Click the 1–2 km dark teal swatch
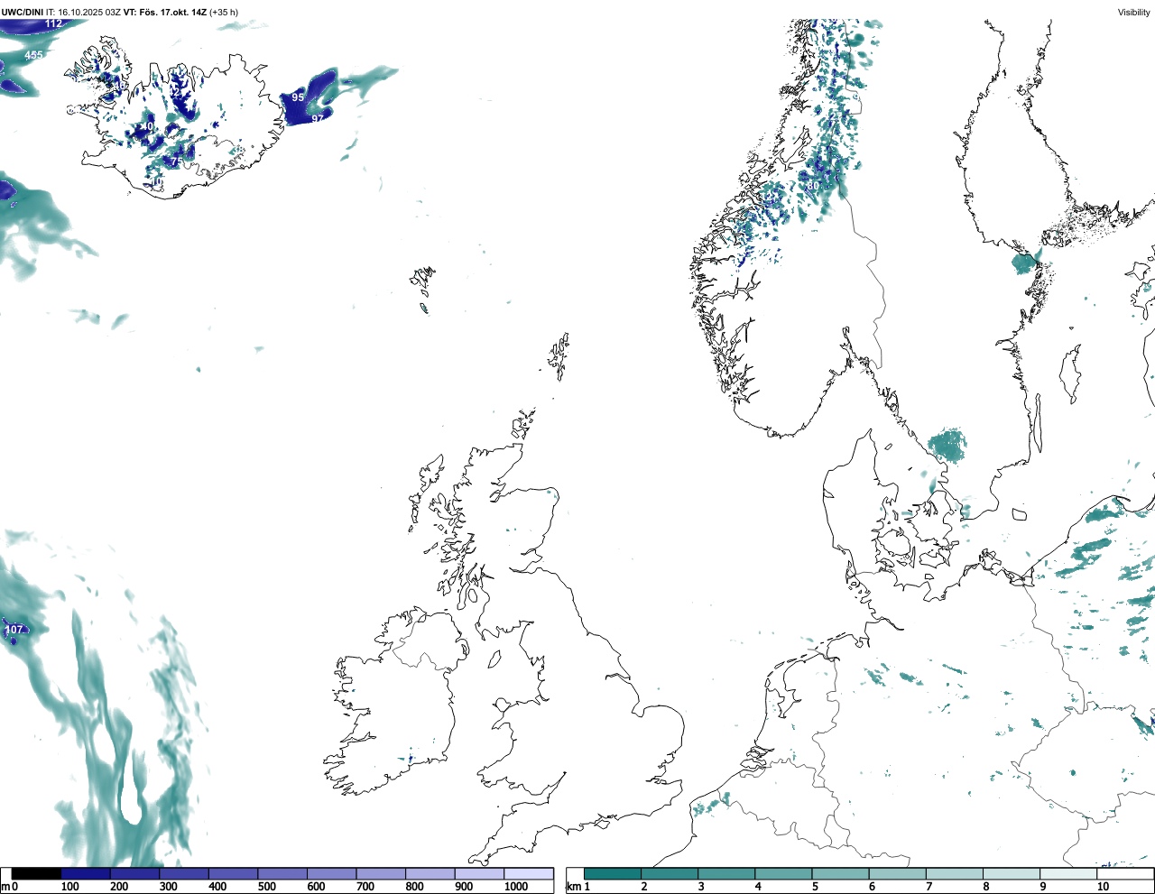The height and width of the screenshot is (894, 1155). 613,873
